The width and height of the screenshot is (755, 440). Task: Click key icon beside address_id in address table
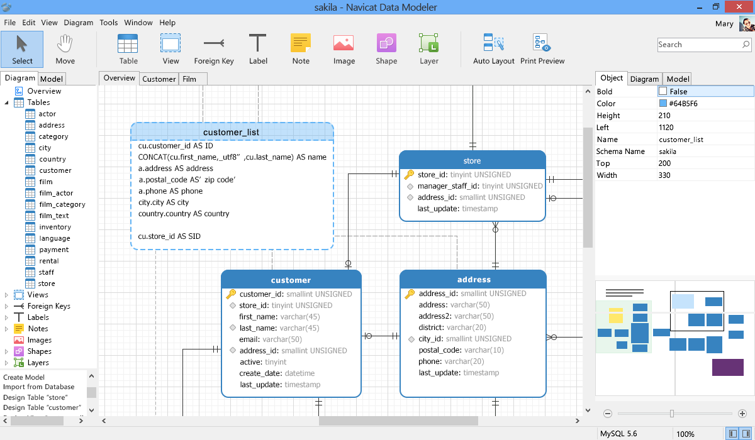pyautogui.click(x=410, y=294)
